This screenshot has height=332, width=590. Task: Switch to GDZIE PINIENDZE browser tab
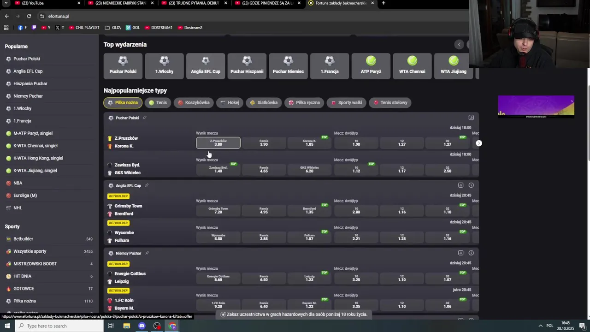coord(267,3)
